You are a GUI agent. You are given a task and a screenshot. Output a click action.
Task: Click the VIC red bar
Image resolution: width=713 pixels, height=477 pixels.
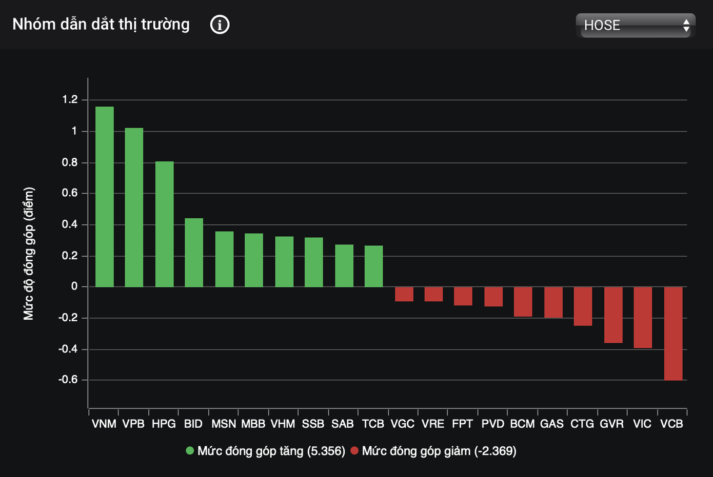pos(643,318)
